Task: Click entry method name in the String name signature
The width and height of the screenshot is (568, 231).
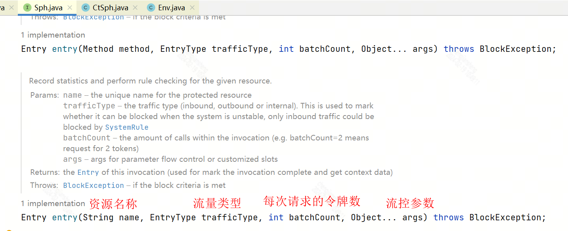Action: (x=65, y=218)
